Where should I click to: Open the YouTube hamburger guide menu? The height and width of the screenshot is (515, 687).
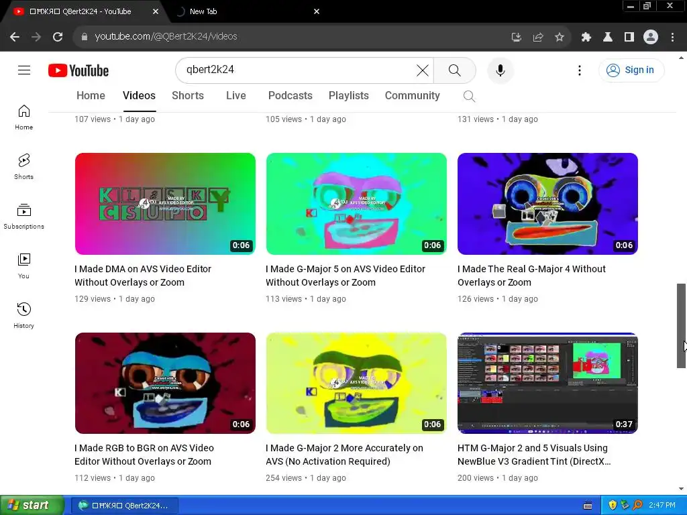click(24, 70)
